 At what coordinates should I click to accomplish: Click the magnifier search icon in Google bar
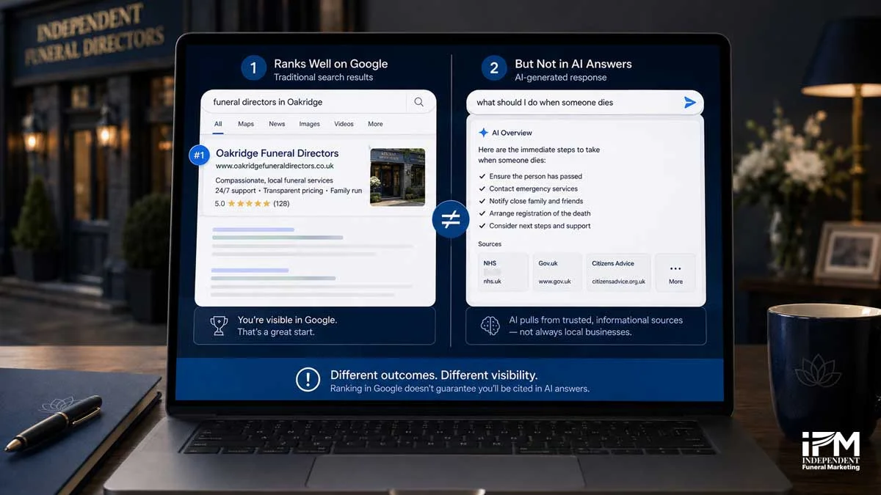[418, 102]
